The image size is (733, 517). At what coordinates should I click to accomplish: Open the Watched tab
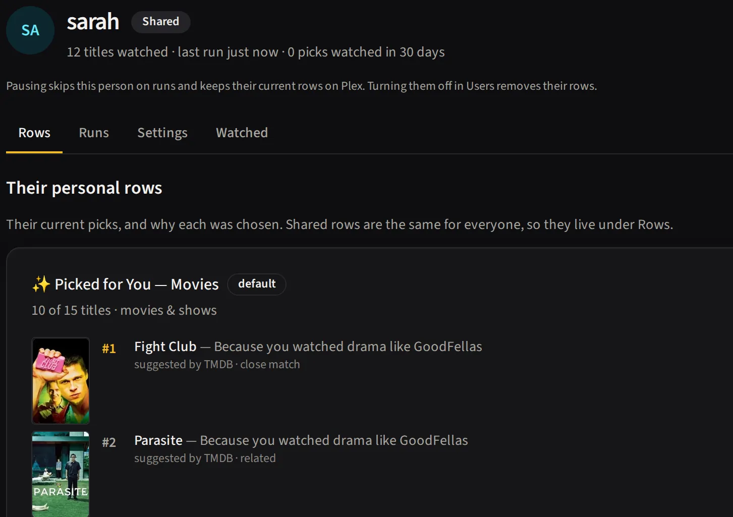(x=242, y=133)
